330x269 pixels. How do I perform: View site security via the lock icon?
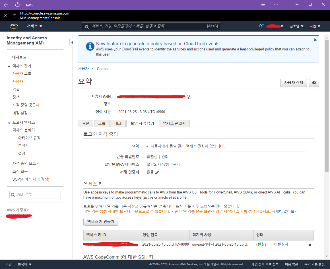point(14,15)
